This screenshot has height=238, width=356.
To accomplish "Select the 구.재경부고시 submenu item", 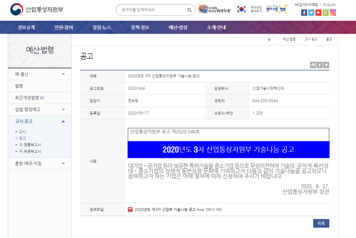I will (30, 151).
